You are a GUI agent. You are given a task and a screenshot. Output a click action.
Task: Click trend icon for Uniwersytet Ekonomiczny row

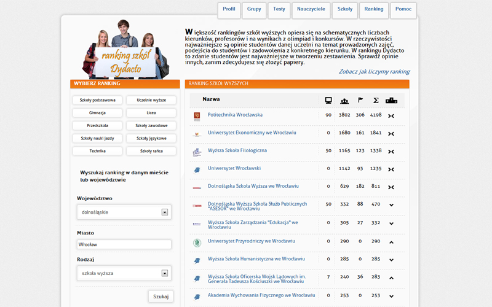[391, 134]
